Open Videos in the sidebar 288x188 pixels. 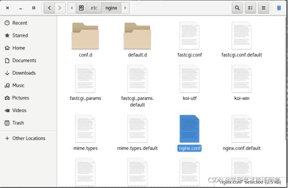29,110
